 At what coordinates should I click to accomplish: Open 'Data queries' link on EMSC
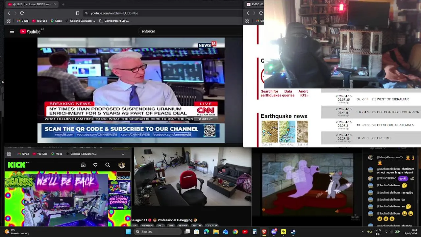288,93
